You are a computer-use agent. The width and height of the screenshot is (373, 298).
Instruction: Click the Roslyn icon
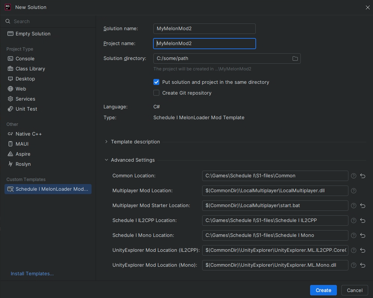[10, 164]
